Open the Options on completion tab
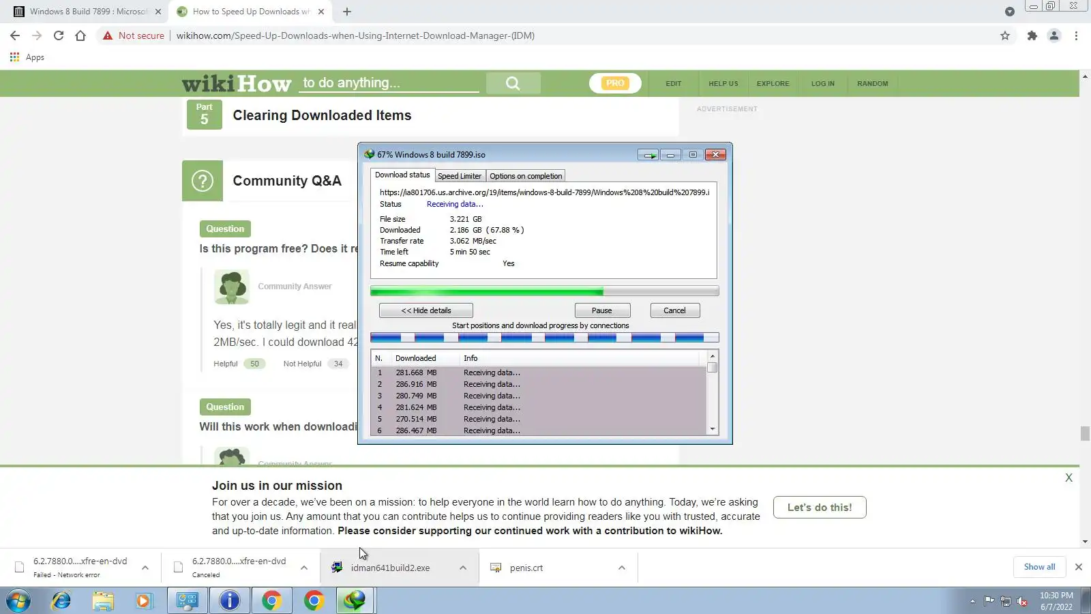This screenshot has width=1091, height=614. coord(526,176)
